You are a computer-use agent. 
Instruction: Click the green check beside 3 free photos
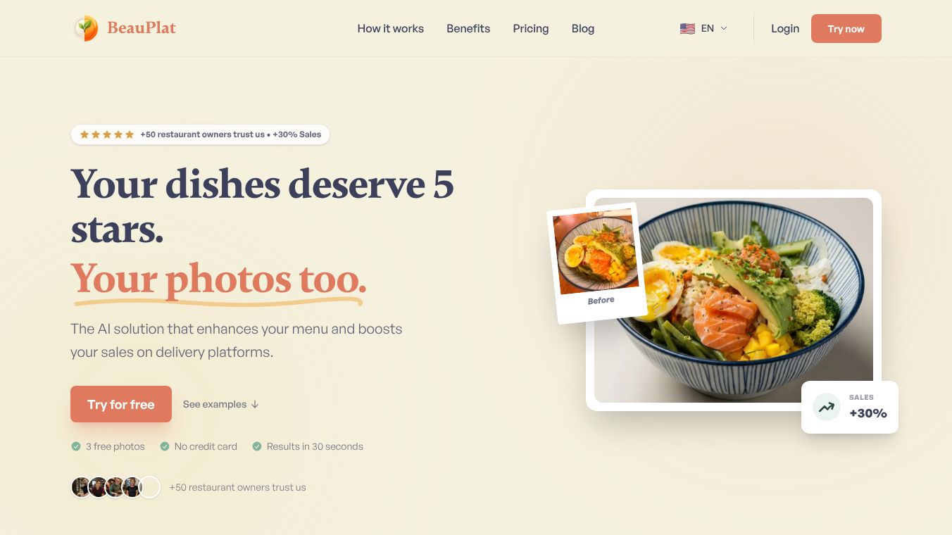coord(76,446)
